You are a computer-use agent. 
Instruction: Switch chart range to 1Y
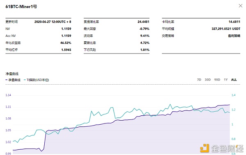tap(225, 80)
